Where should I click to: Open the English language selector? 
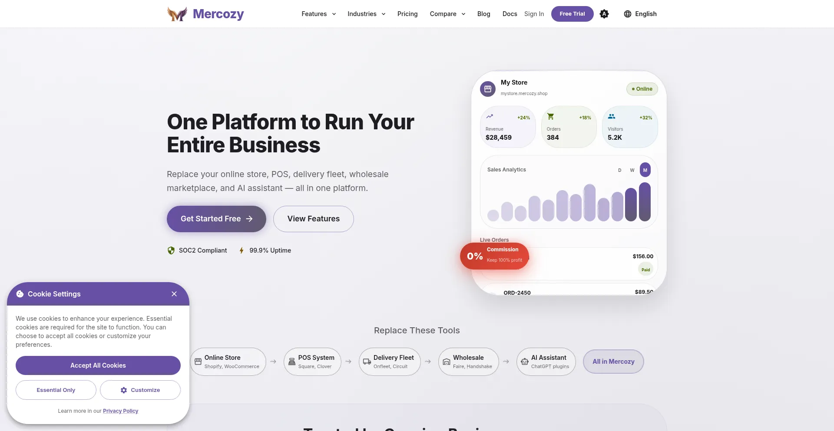640,14
